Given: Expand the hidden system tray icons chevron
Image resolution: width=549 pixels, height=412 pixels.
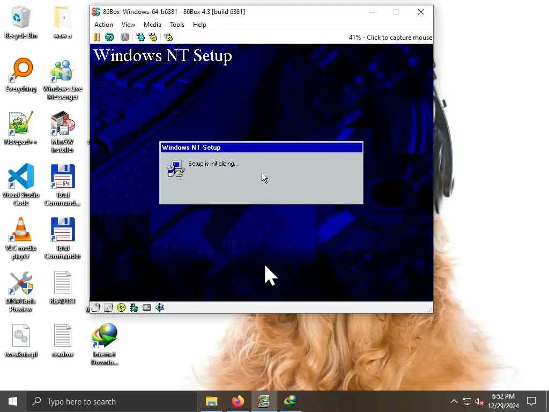Looking at the screenshot, I should point(454,401).
